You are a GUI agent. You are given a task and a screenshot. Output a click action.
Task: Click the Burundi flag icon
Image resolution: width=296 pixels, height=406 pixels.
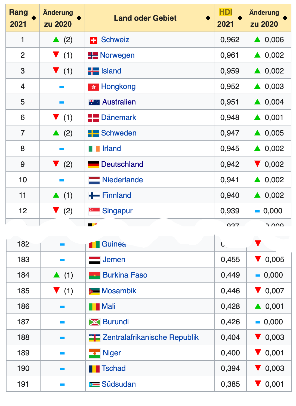click(94, 322)
